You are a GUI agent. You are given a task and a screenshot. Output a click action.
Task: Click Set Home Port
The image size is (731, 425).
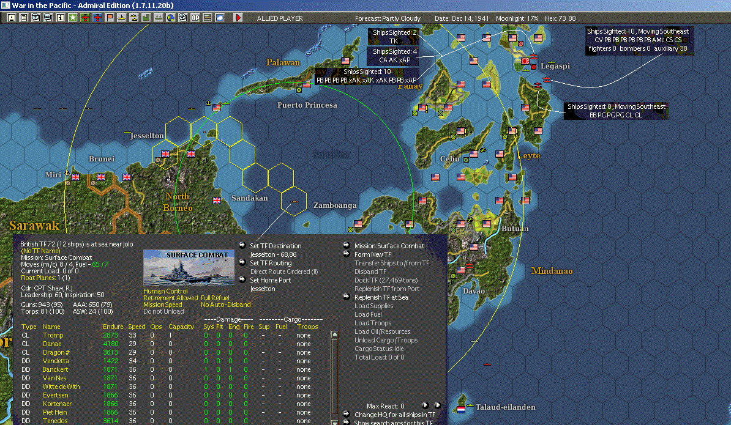271,280
